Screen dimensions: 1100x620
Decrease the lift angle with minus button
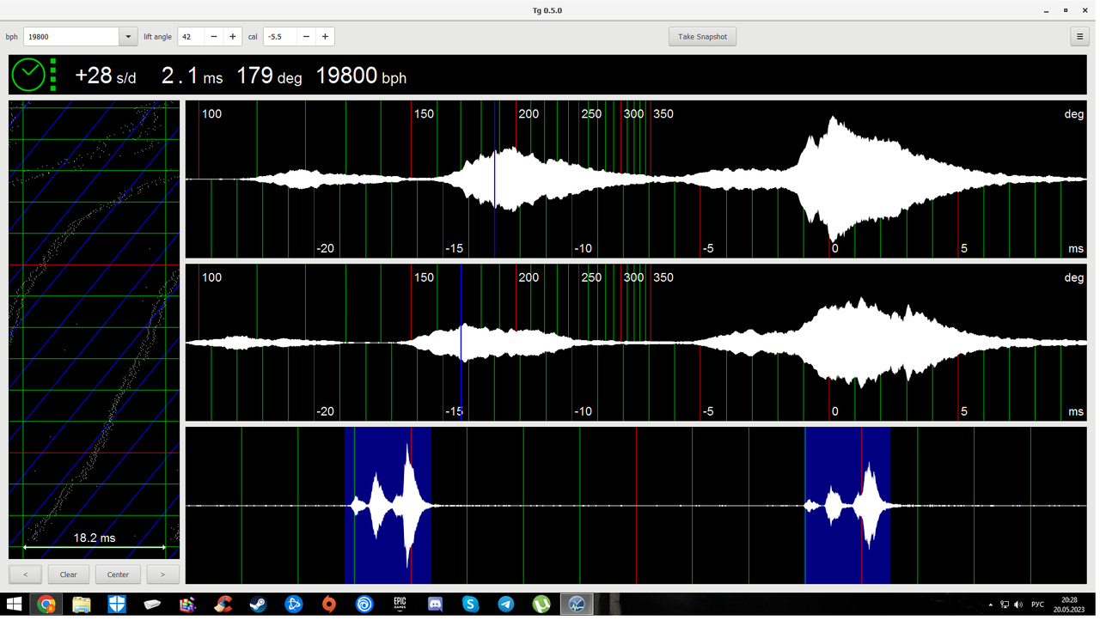coord(214,37)
